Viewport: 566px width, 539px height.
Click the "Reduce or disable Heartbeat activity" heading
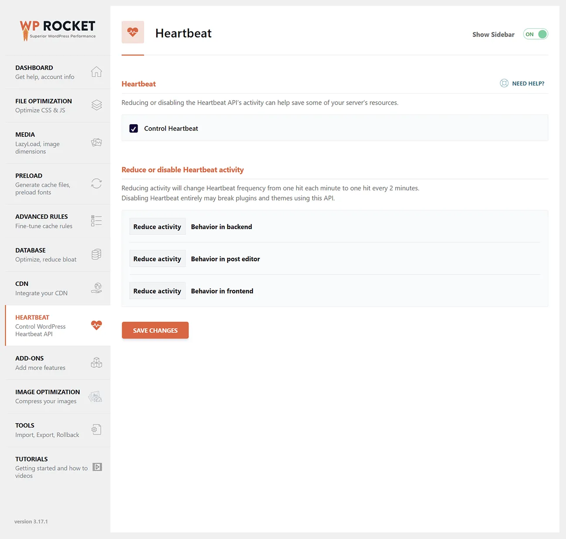(182, 170)
